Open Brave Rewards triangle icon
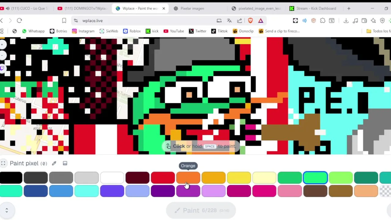The height and width of the screenshot is (220, 391). click(x=261, y=20)
